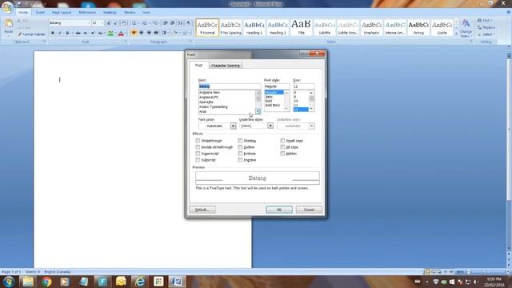Click the font list scroll-down arrow

(258, 111)
